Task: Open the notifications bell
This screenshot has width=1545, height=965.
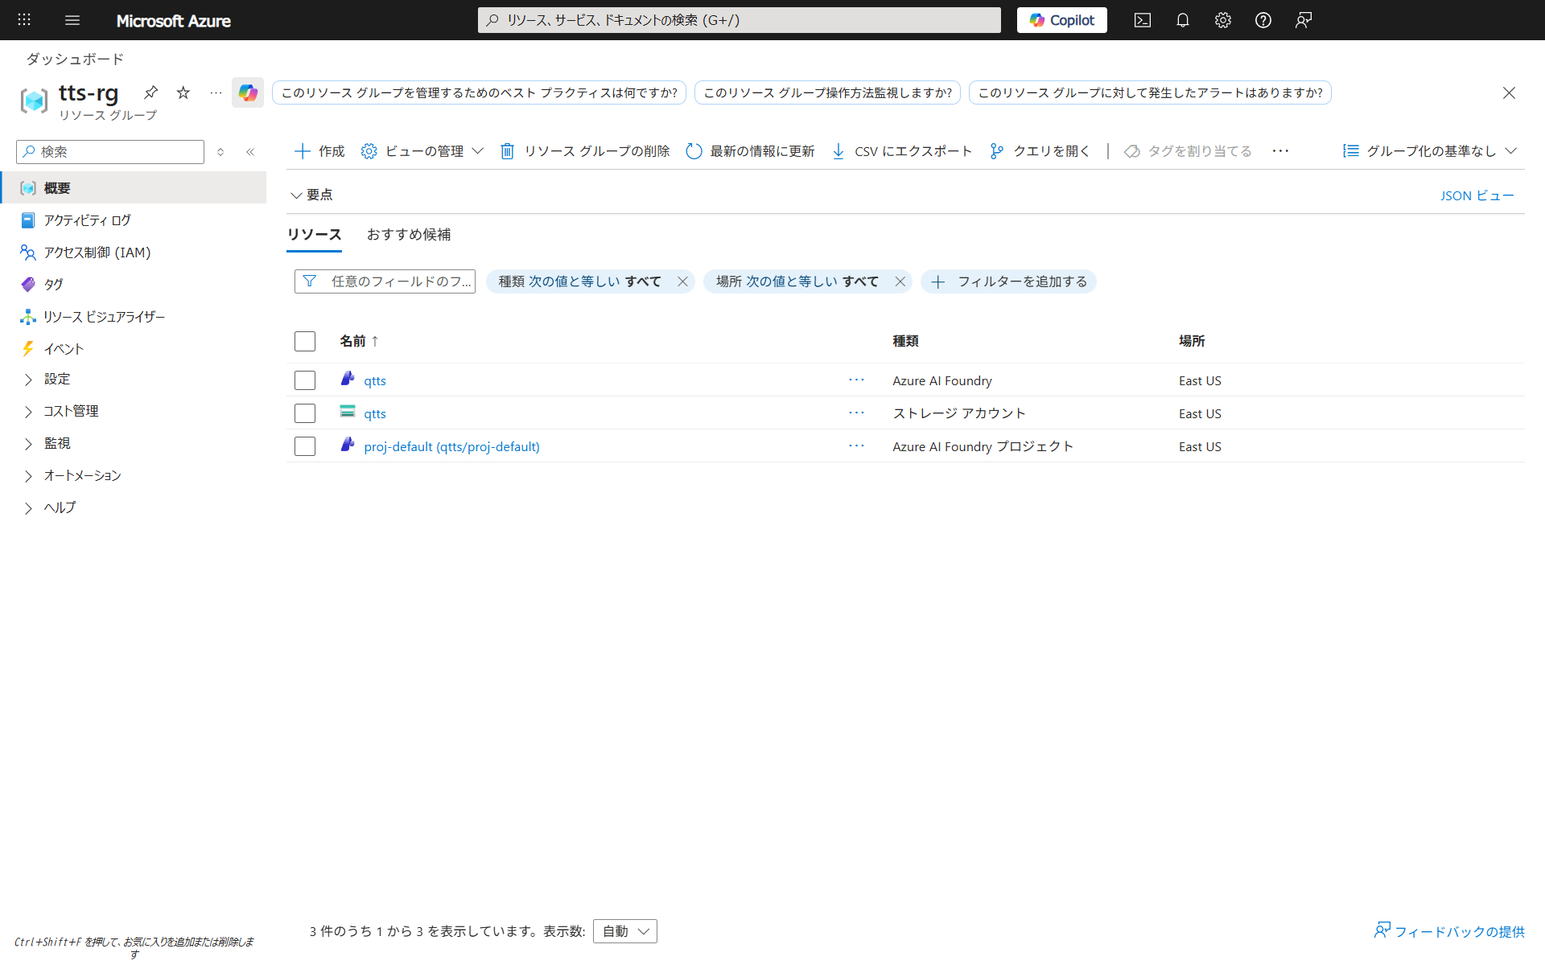Action: pyautogui.click(x=1182, y=20)
